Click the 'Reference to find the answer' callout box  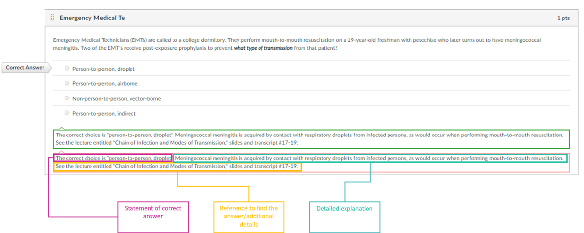[249, 216]
